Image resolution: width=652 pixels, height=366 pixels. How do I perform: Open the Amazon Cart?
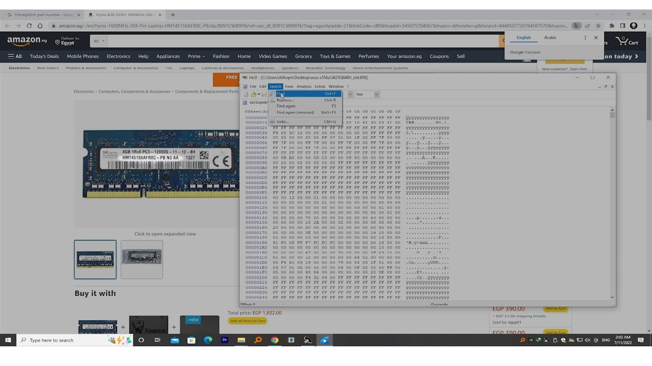[x=627, y=41]
